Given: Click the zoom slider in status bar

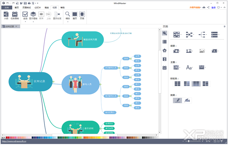Looking at the screenshot, I should (189, 141).
